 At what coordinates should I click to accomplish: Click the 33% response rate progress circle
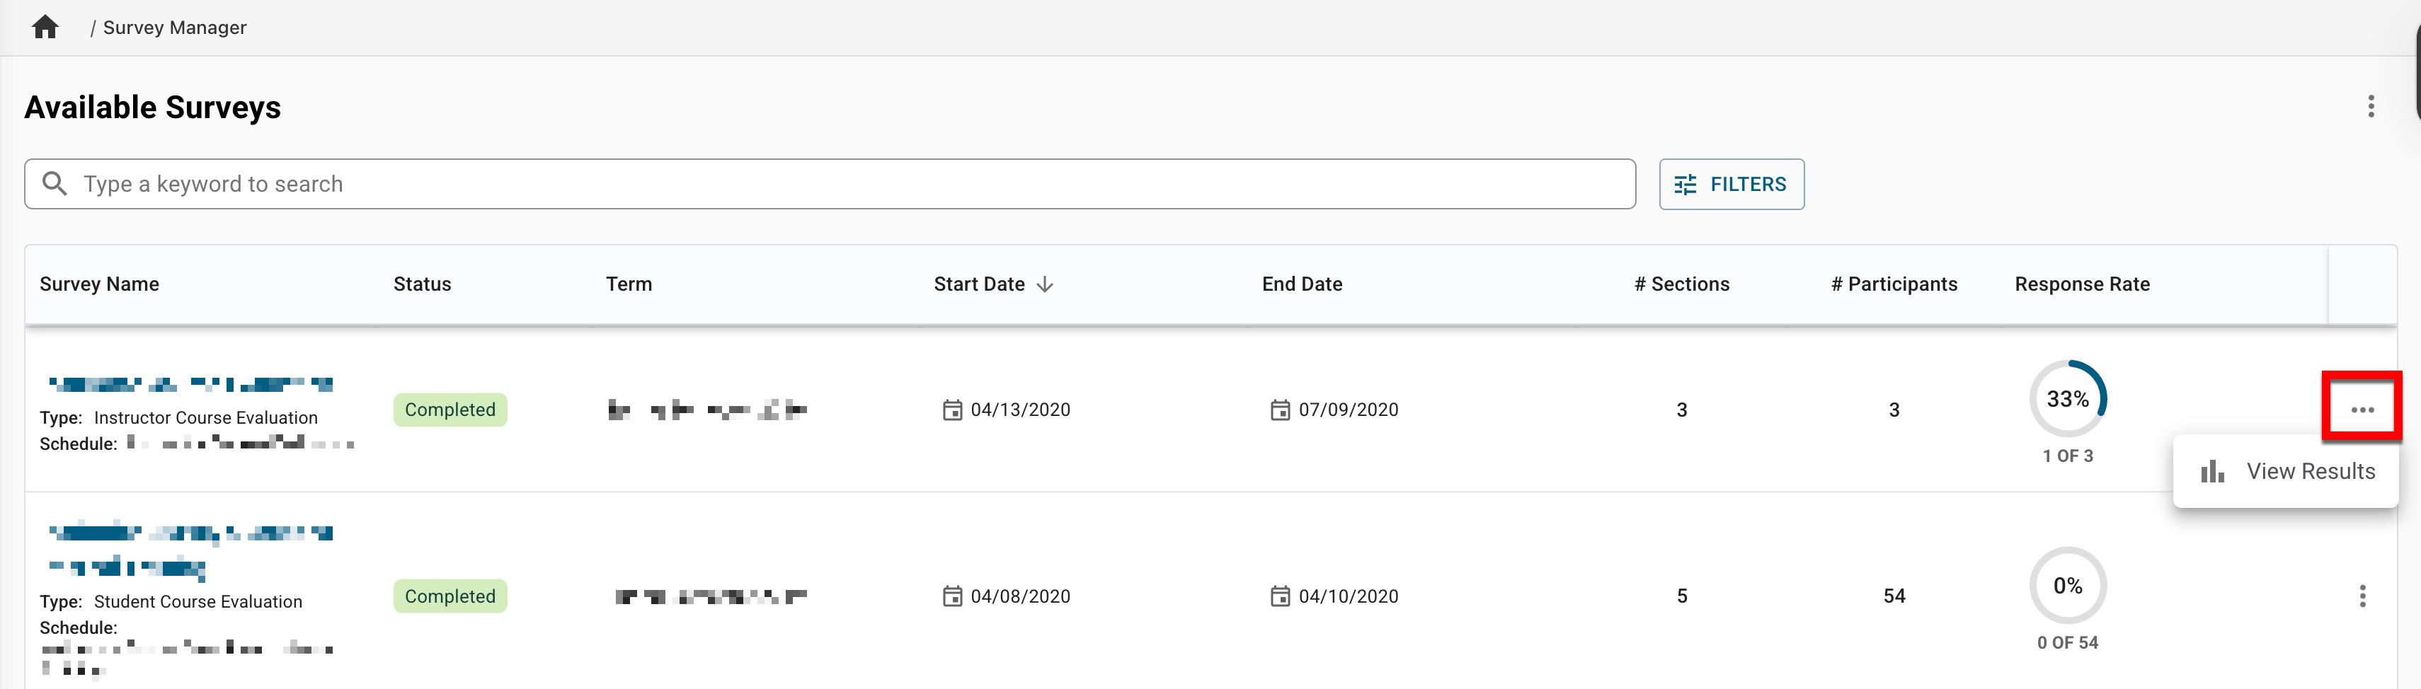click(x=2068, y=399)
